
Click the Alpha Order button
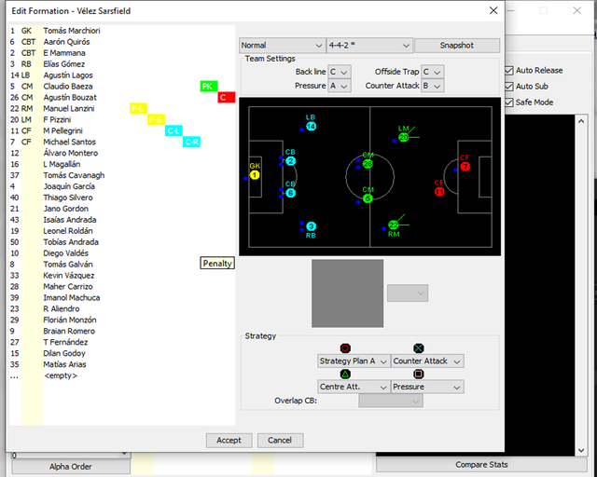pos(71,467)
